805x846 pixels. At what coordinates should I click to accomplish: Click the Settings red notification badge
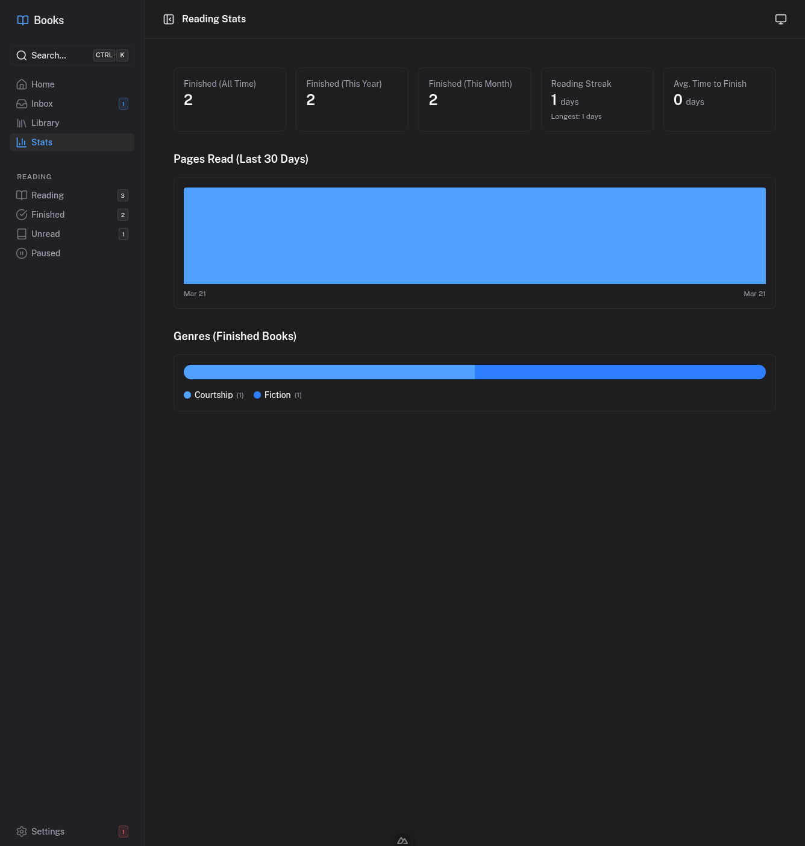coord(124,832)
